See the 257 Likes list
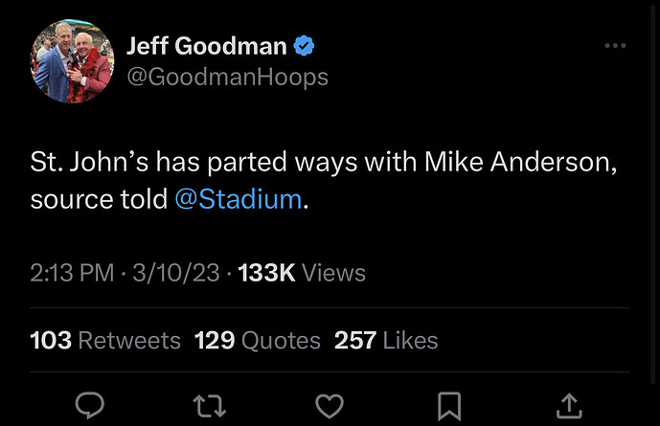Viewport: 660px width, 426px height. click(386, 340)
